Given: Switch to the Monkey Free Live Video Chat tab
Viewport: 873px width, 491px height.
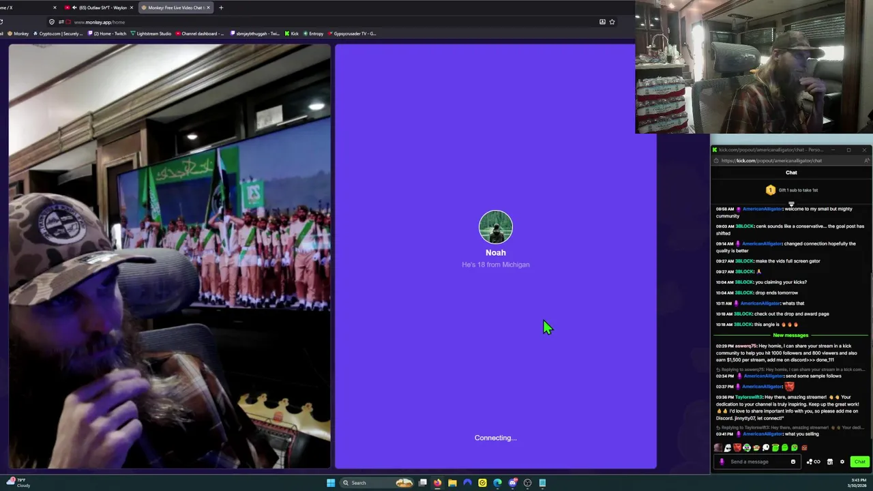Looking at the screenshot, I should pyautogui.click(x=176, y=8).
